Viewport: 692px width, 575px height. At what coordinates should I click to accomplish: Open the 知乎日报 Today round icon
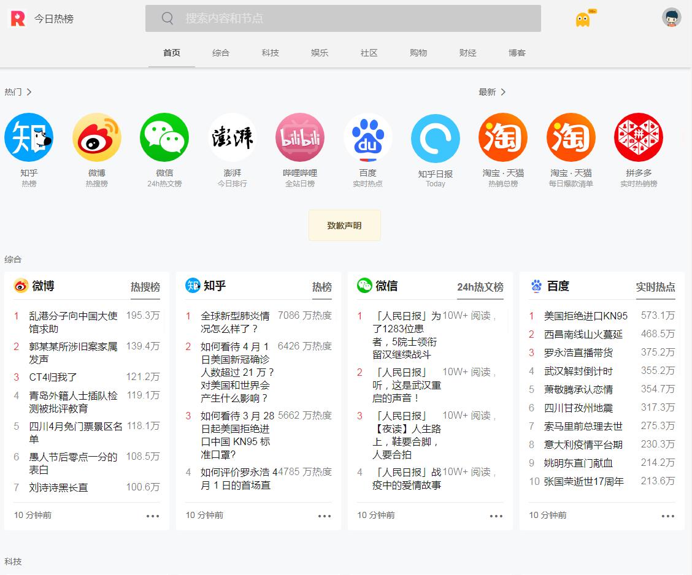pyautogui.click(x=435, y=139)
